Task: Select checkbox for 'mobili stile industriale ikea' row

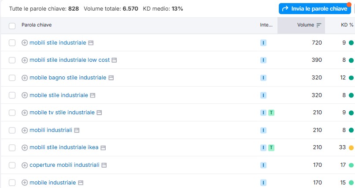Action: 12,148
